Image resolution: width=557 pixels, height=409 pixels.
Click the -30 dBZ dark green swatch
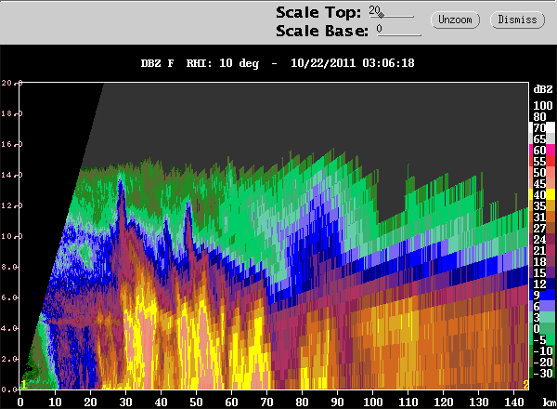tap(542, 373)
